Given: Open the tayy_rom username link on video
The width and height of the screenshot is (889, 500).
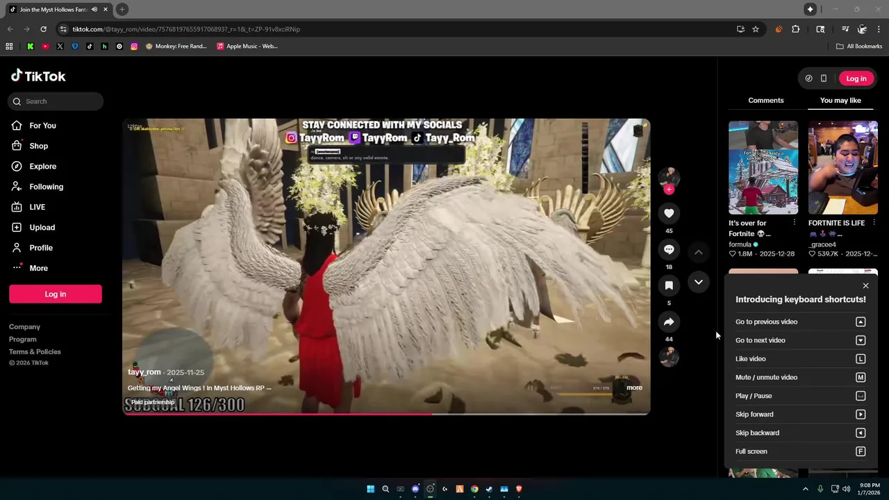Looking at the screenshot, I should (x=144, y=372).
